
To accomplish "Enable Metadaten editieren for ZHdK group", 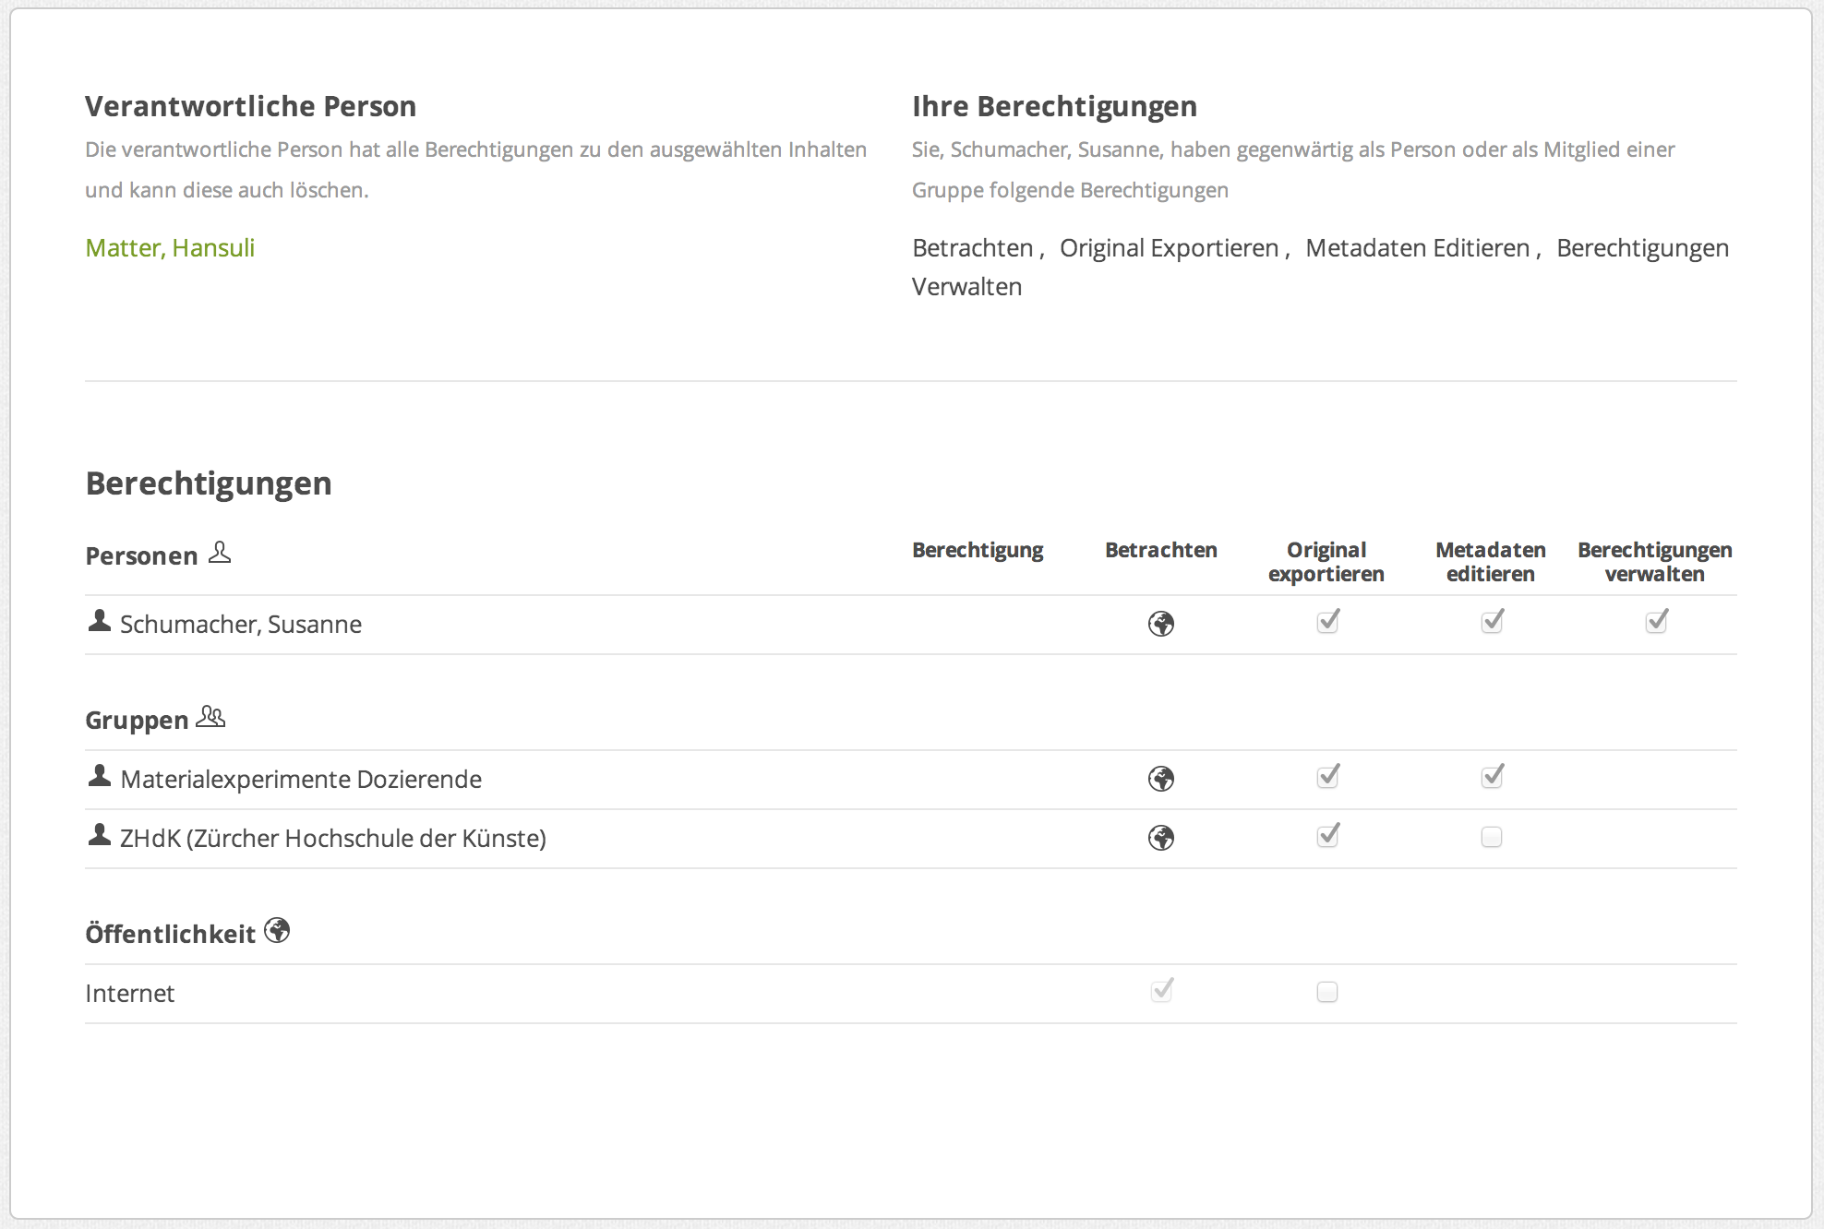I will (x=1491, y=837).
